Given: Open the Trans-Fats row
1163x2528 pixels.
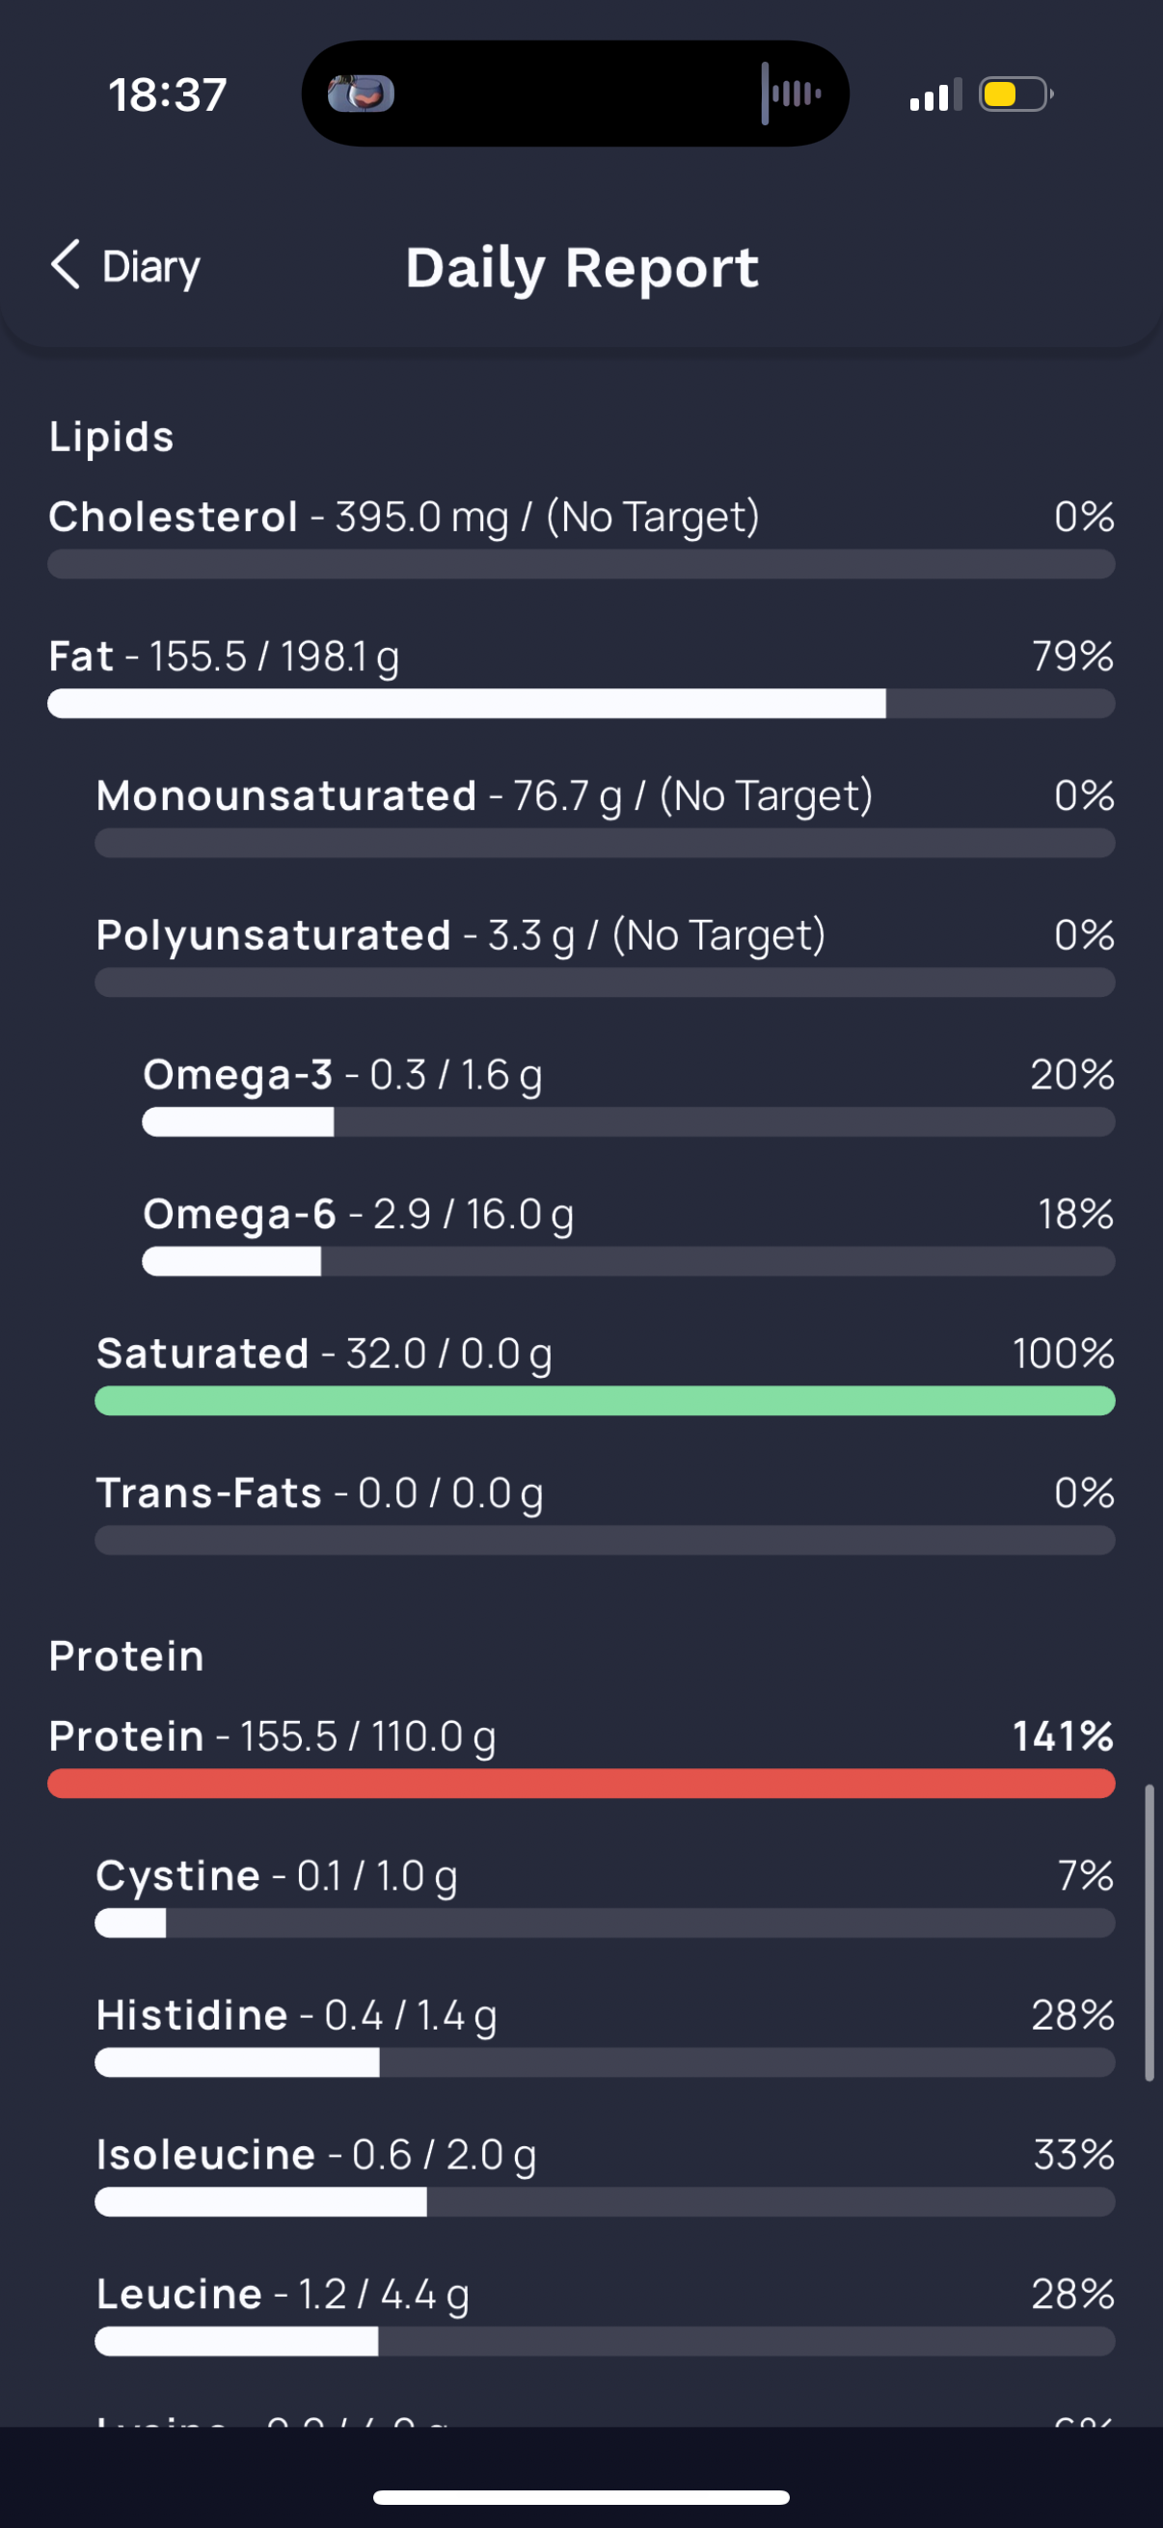Looking at the screenshot, I should pos(605,1514).
